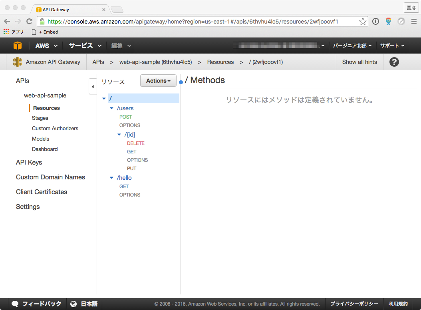421x310 pixels.
Task: Select the OPTIONS method under /users
Action: [130, 125]
